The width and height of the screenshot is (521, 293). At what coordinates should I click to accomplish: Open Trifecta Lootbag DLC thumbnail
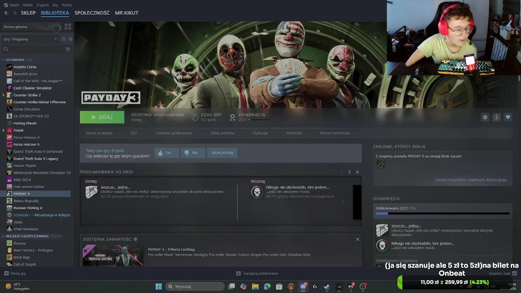[113, 256]
